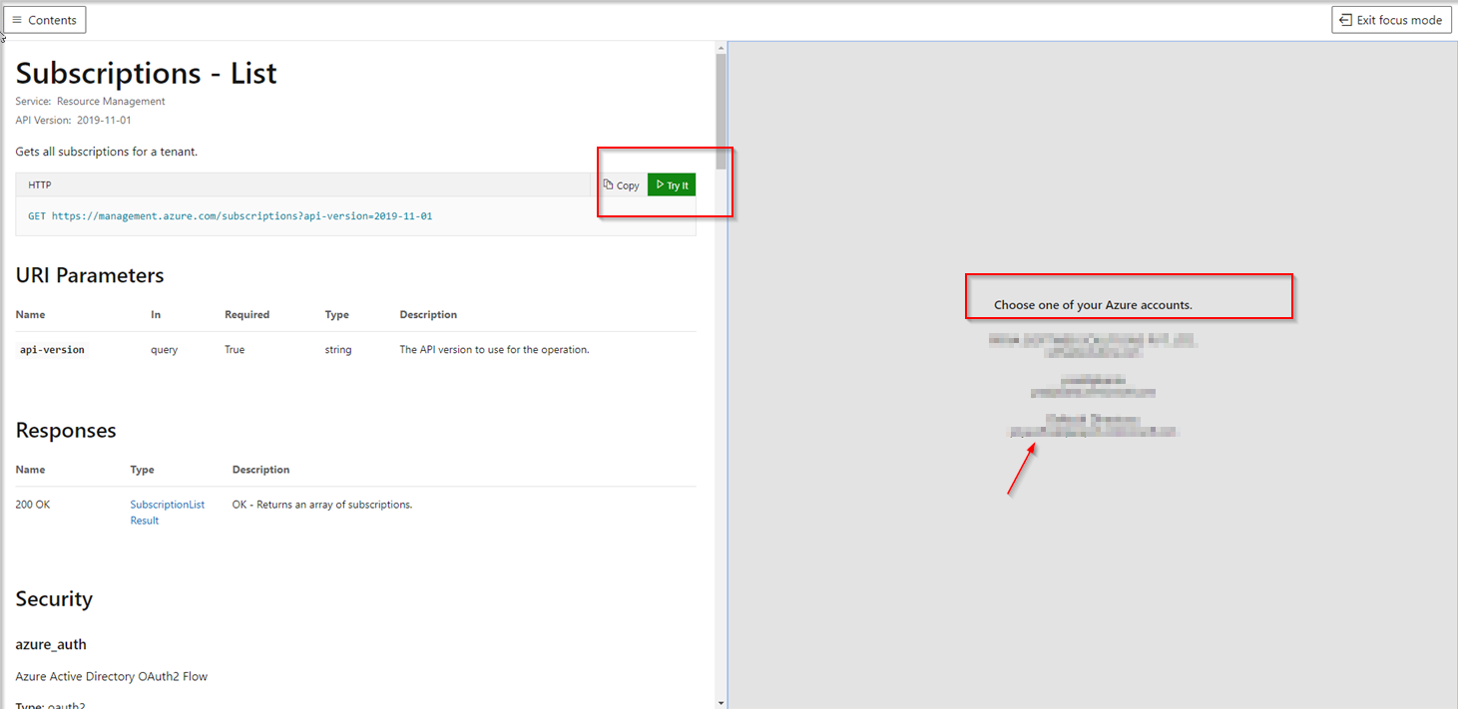Click the 'api-version' parameter name
The width and height of the screenshot is (1458, 709).
point(53,350)
